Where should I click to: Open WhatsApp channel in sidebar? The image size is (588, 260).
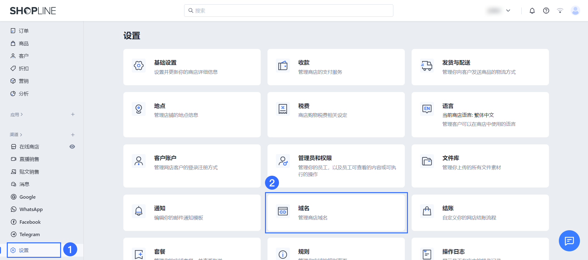pyautogui.click(x=31, y=209)
